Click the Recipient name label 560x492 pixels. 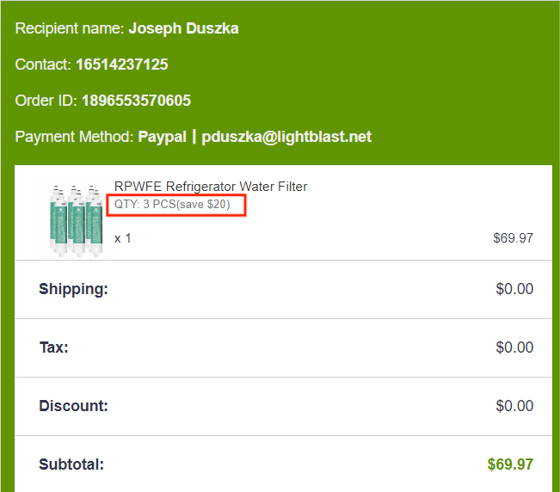(x=70, y=28)
